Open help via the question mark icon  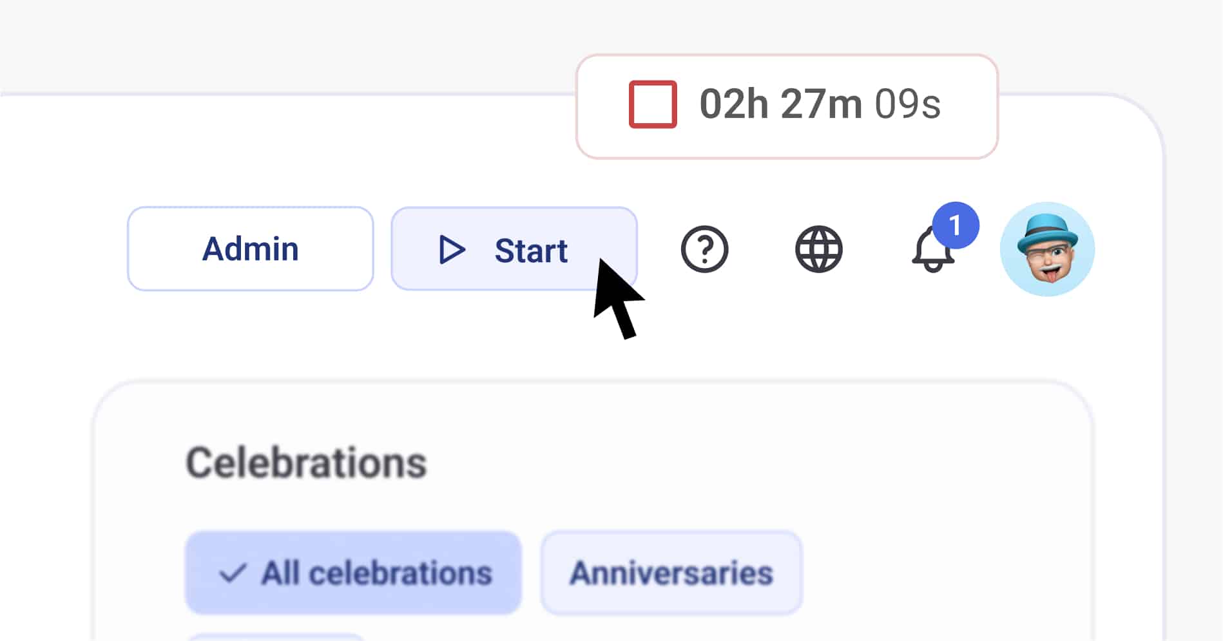click(x=704, y=249)
